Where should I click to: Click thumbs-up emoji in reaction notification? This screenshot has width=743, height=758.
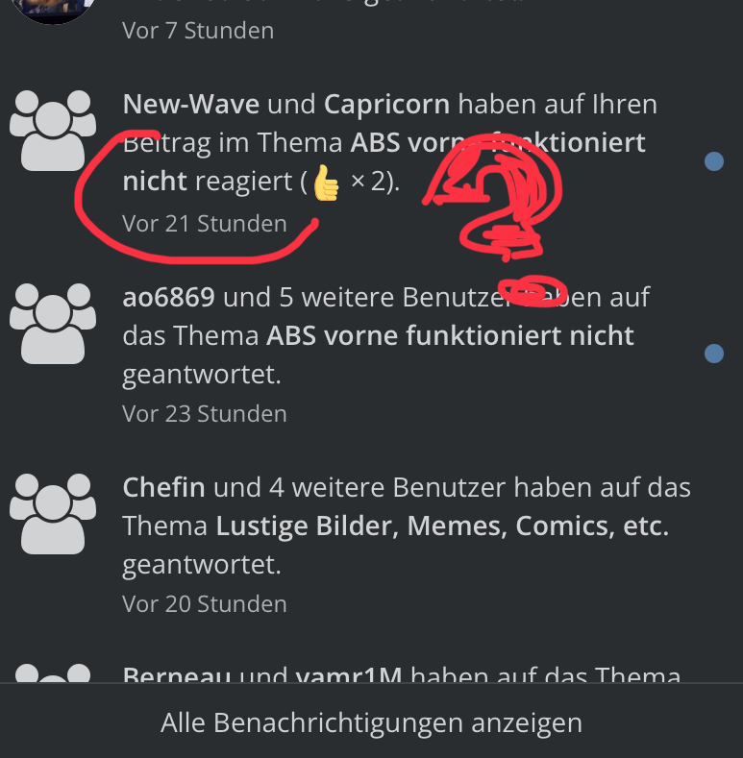click(x=327, y=183)
